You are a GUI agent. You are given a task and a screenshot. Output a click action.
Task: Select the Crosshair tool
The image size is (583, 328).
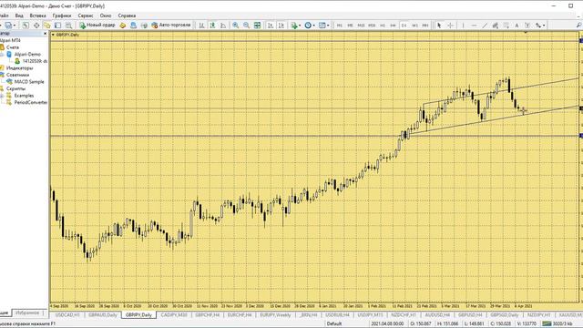point(450,26)
